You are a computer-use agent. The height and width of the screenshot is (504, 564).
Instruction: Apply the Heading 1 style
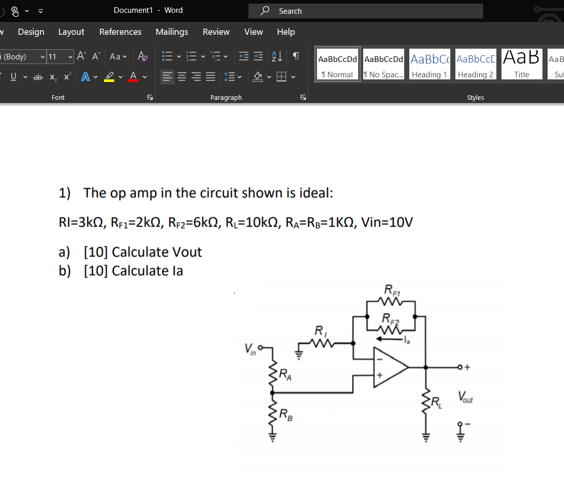(429, 64)
